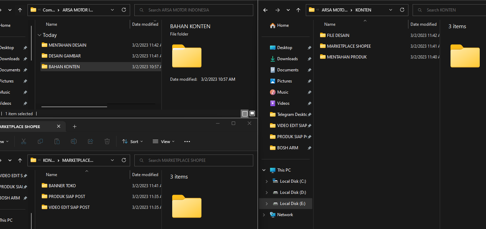Click Share icon in MARKETPLACE SHOPEE toolbar
The height and width of the screenshot is (229, 486).
[x=90, y=141]
